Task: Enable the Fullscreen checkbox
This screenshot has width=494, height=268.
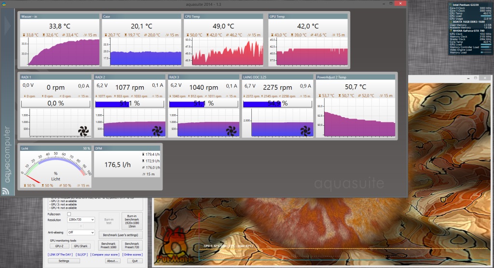Action: click(69, 214)
